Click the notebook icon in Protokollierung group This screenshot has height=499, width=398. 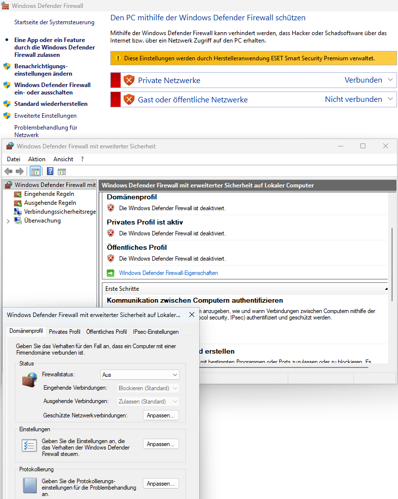click(x=30, y=486)
